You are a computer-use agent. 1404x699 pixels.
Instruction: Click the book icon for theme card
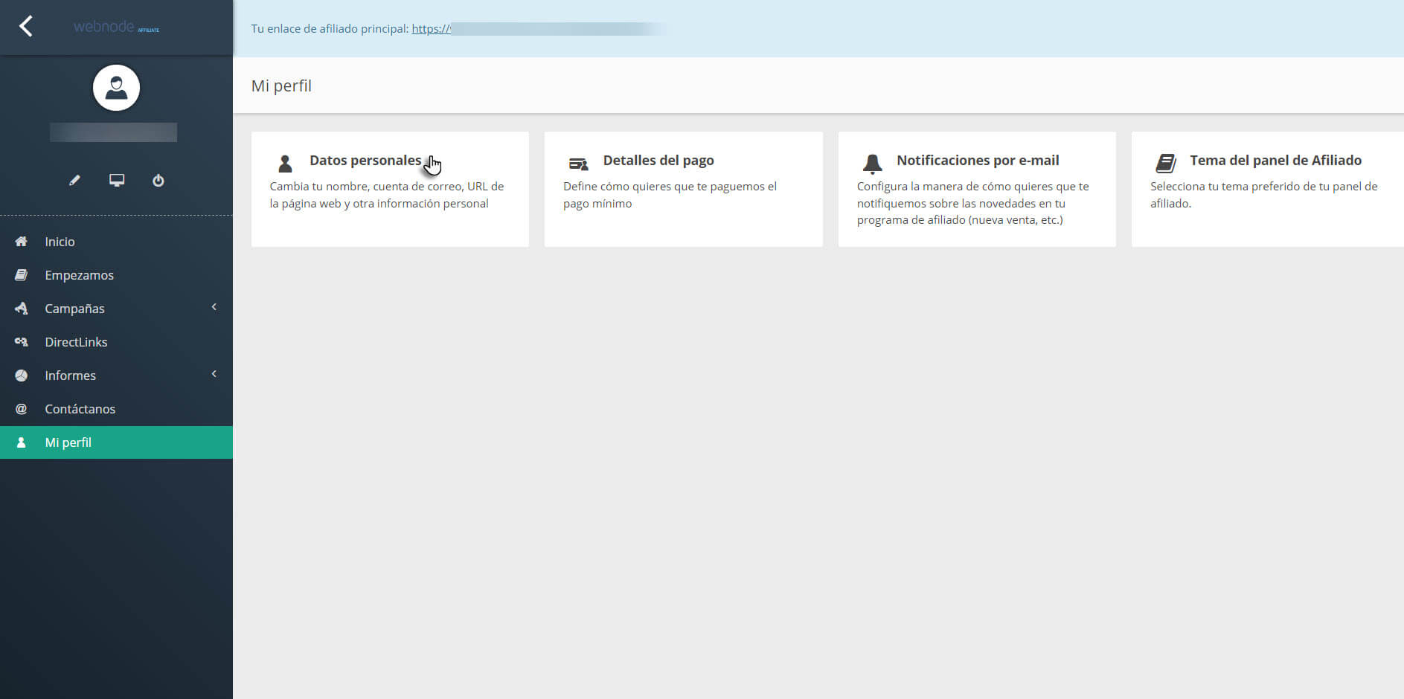(1165, 163)
